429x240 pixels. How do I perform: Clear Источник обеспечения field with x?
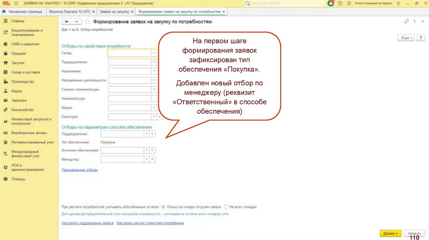[x=152, y=150]
